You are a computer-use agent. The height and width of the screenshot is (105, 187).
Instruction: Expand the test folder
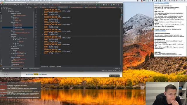tap(12, 47)
